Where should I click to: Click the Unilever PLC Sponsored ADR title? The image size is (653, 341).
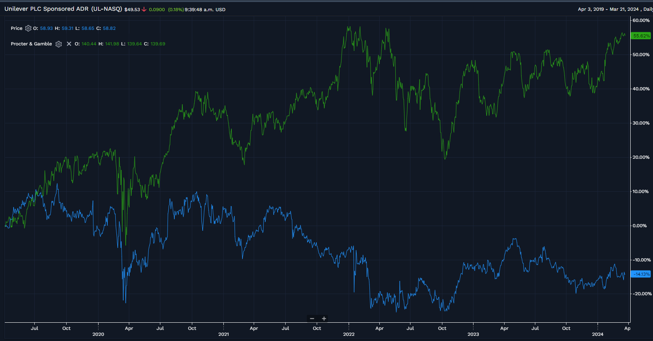(x=63, y=9)
